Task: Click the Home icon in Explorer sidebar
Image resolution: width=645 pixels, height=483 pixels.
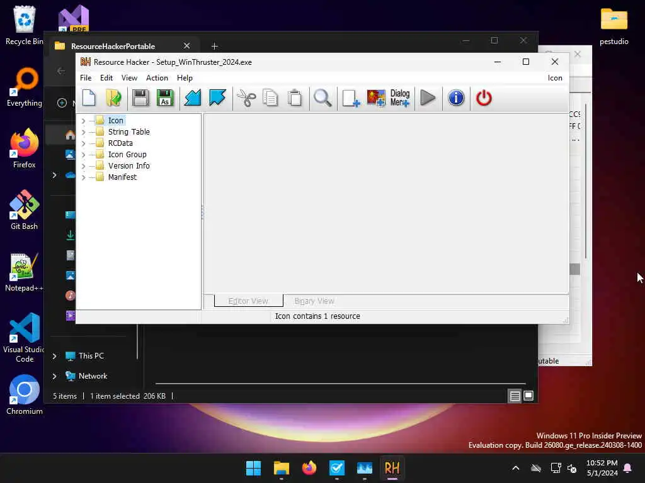Action: pyautogui.click(x=71, y=135)
